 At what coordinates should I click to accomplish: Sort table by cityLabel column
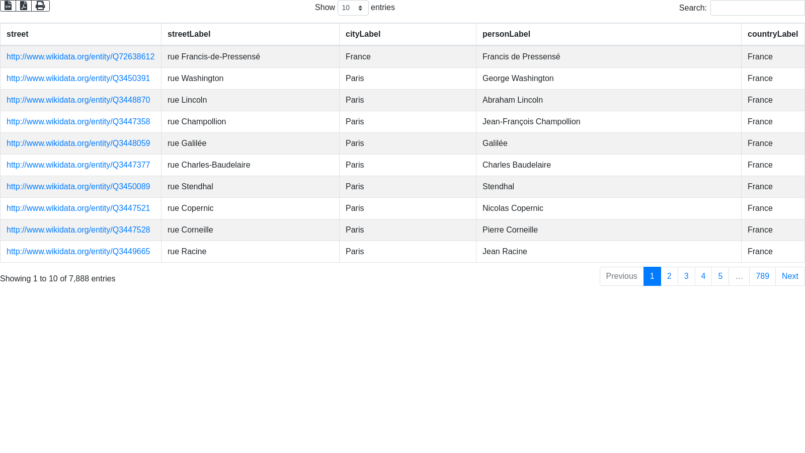363,34
